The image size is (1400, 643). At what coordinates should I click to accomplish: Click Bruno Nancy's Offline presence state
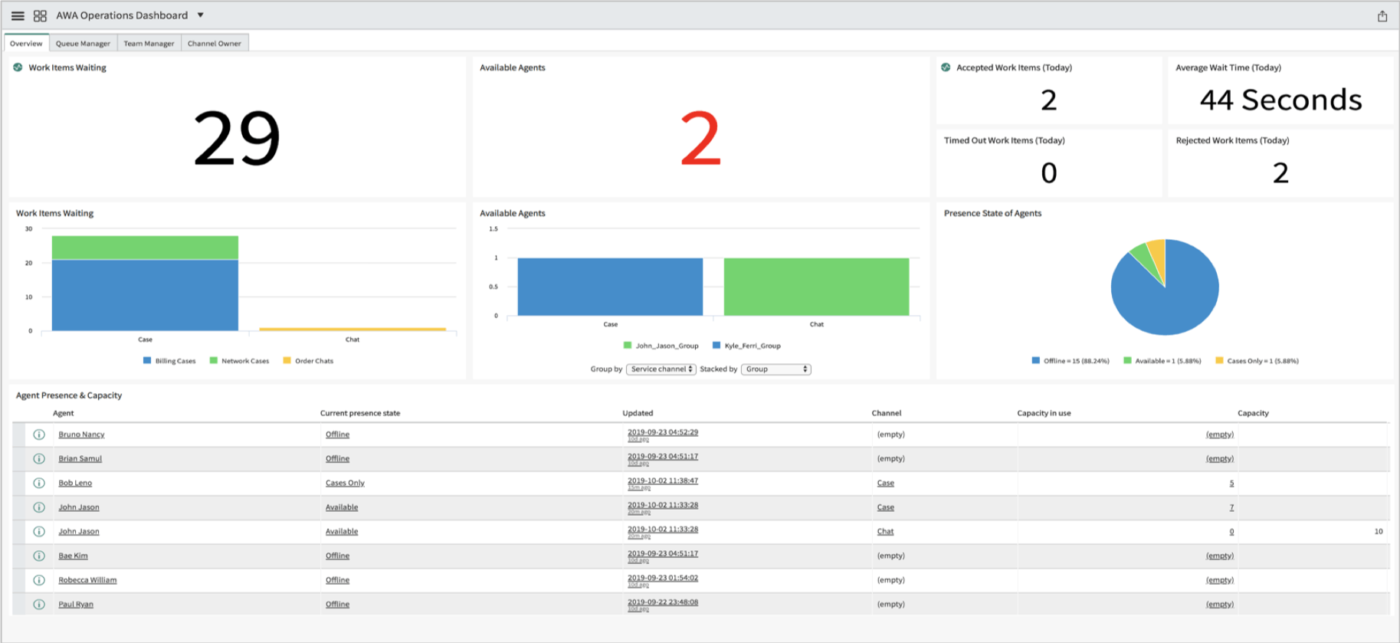click(337, 435)
